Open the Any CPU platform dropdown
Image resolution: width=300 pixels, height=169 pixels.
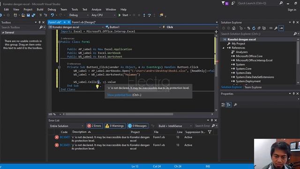point(103,15)
